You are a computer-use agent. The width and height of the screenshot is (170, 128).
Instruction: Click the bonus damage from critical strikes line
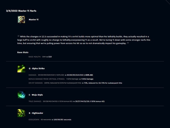[61, 79]
